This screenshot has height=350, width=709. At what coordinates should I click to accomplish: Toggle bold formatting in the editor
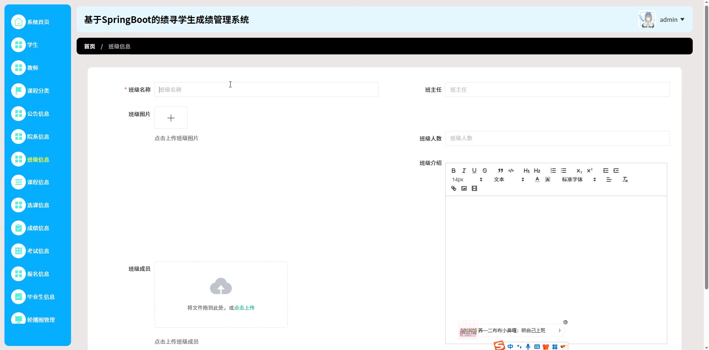coord(453,171)
